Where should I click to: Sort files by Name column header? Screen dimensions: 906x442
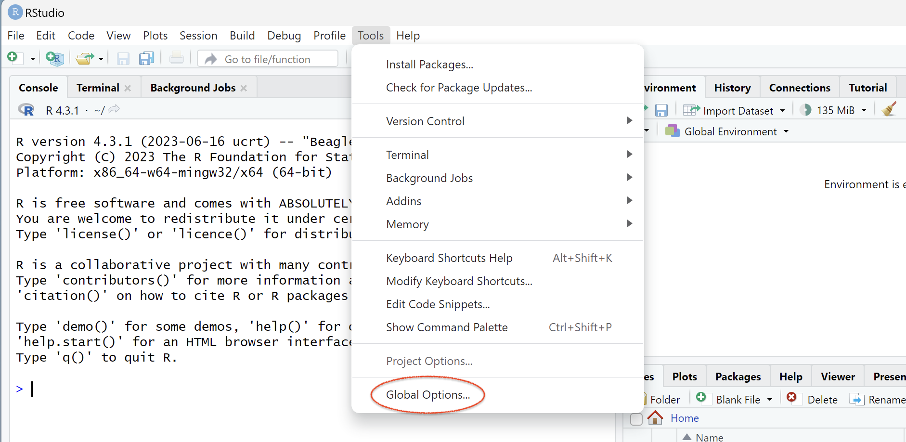click(709, 437)
